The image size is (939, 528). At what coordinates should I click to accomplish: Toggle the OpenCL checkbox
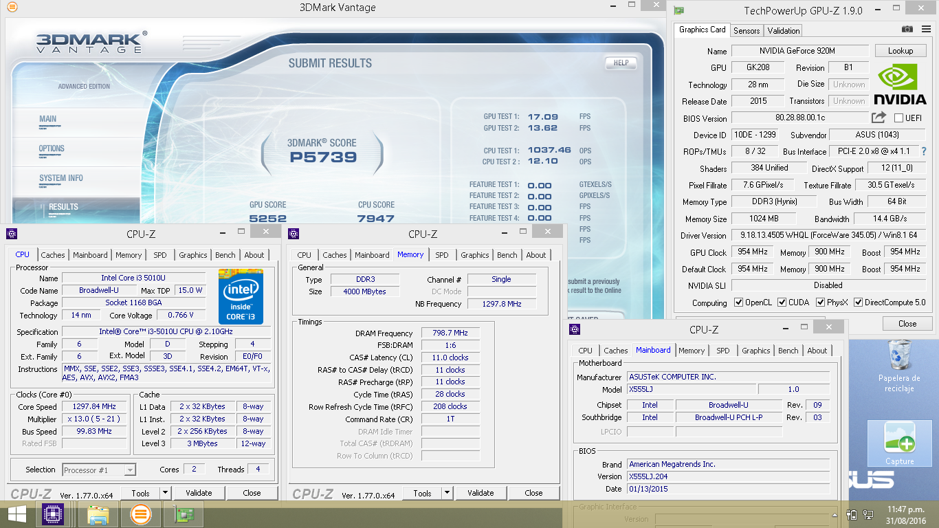[x=738, y=302]
